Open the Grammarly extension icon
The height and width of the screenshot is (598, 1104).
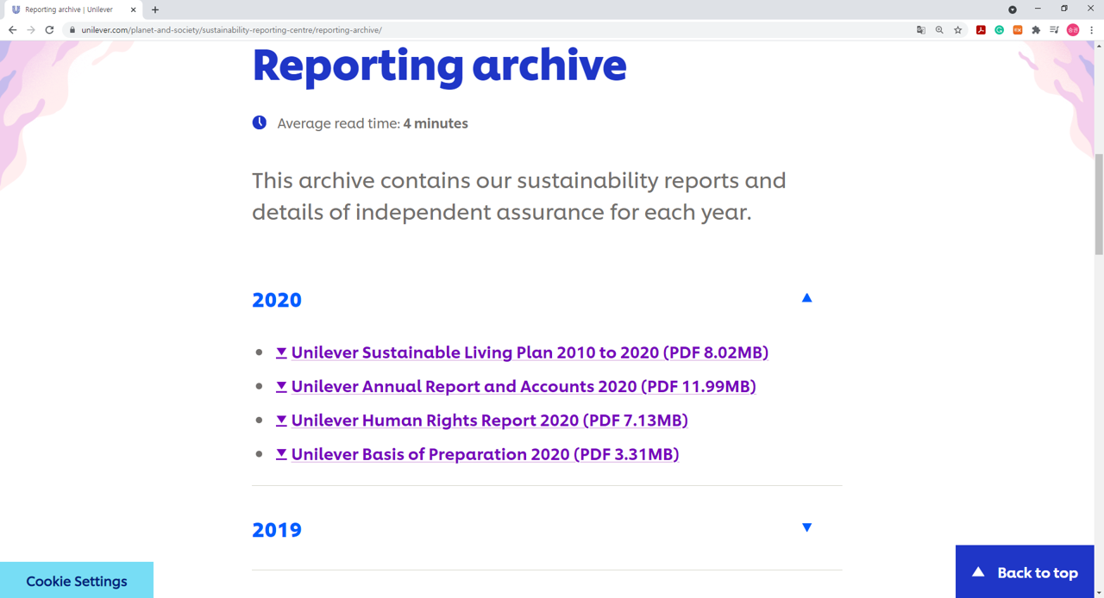pos(999,30)
